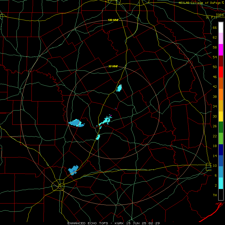Click the legend value 10
This screenshot has width=225, height=225.
215,165
